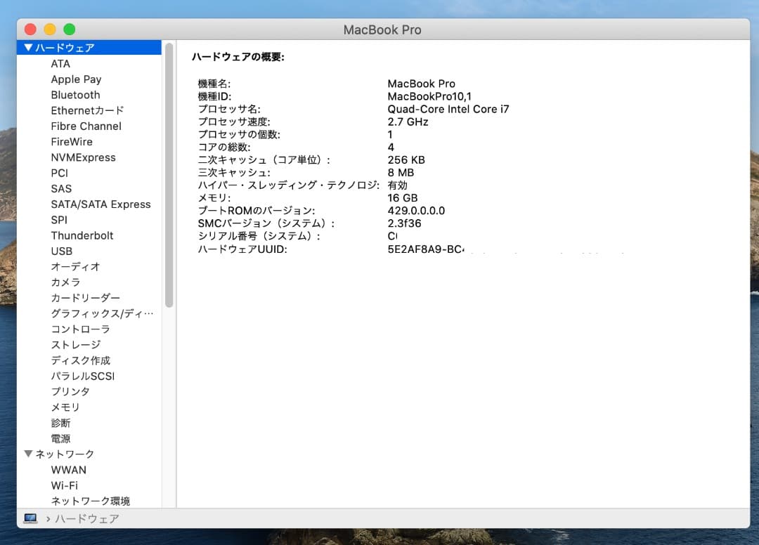Viewport: 759px width, 545px height.
Task: Select SPI in sidebar
Action: [x=59, y=220]
